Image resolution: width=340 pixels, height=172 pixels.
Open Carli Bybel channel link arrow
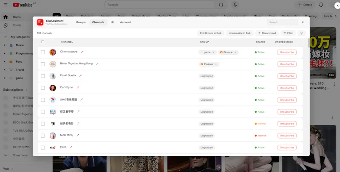pyautogui.click(x=78, y=88)
